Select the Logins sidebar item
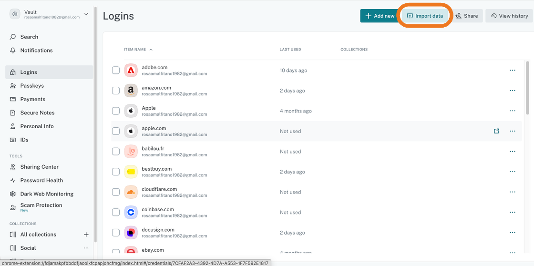The image size is (534, 266). click(50, 72)
